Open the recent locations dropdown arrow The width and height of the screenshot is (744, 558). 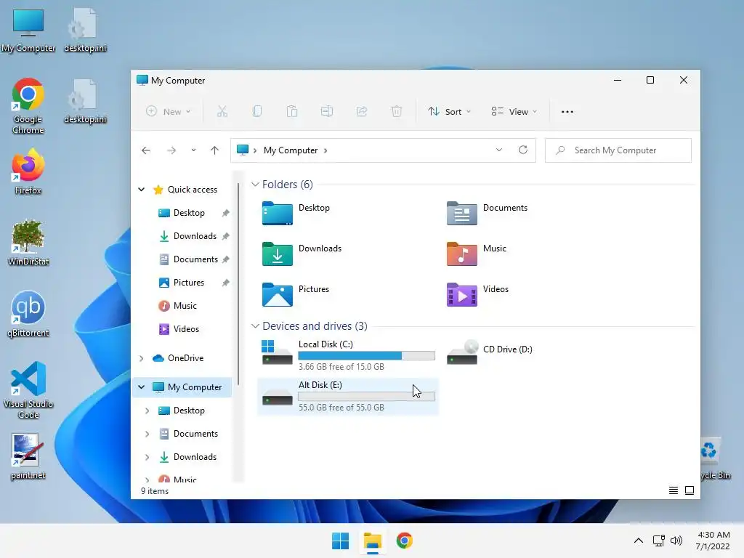point(193,150)
